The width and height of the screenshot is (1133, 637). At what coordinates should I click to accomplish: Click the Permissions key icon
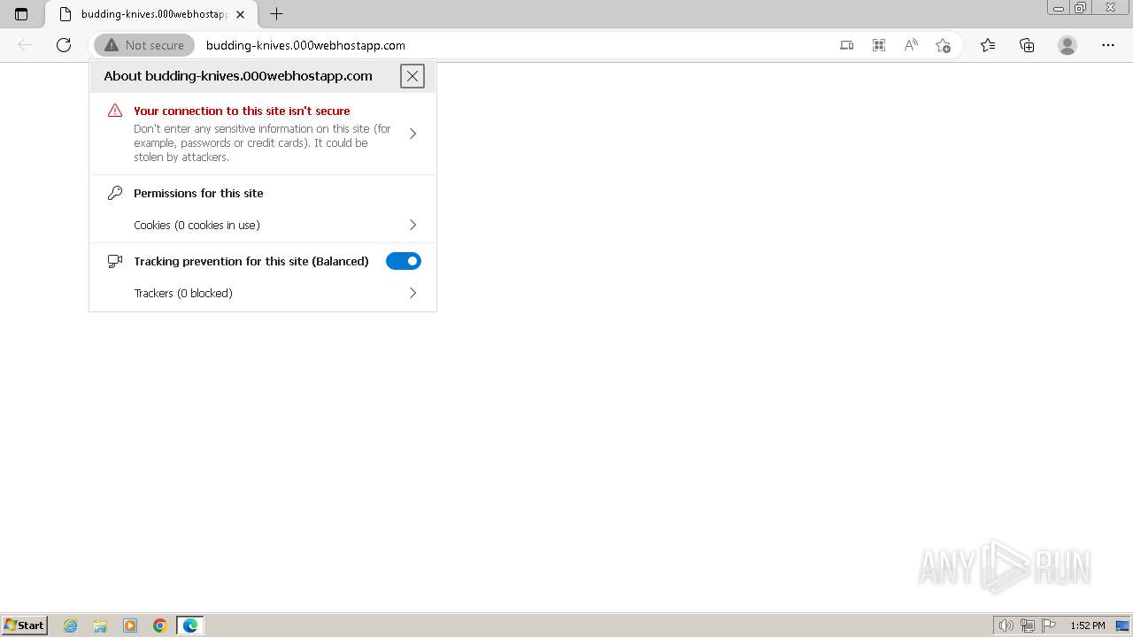[115, 193]
